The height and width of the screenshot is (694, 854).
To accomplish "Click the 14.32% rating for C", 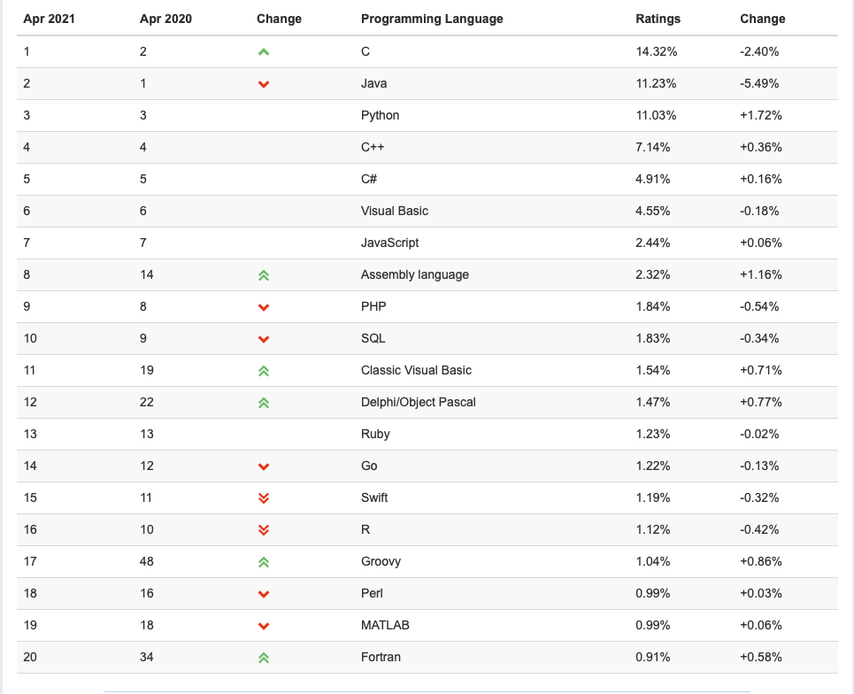I will (x=657, y=51).
